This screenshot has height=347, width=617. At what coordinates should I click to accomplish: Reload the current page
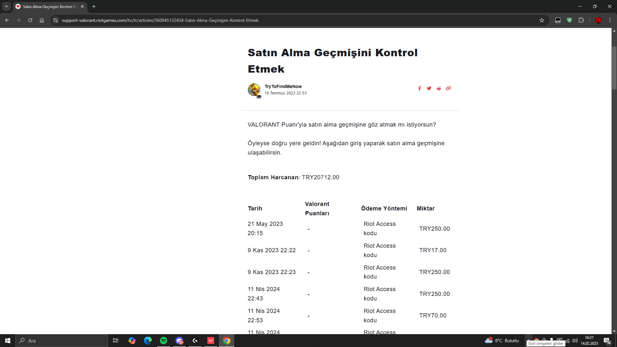(30, 20)
